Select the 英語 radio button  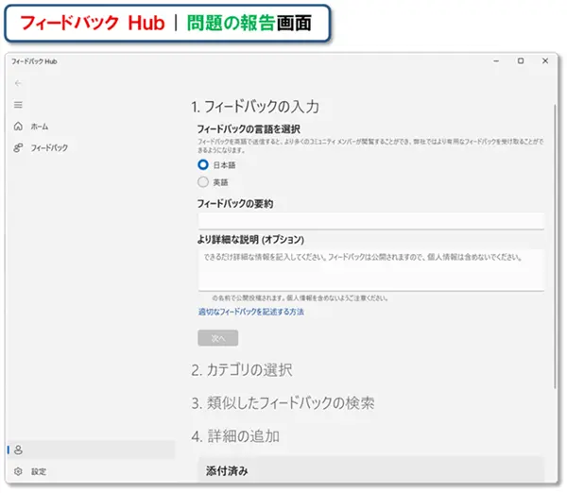click(x=203, y=182)
